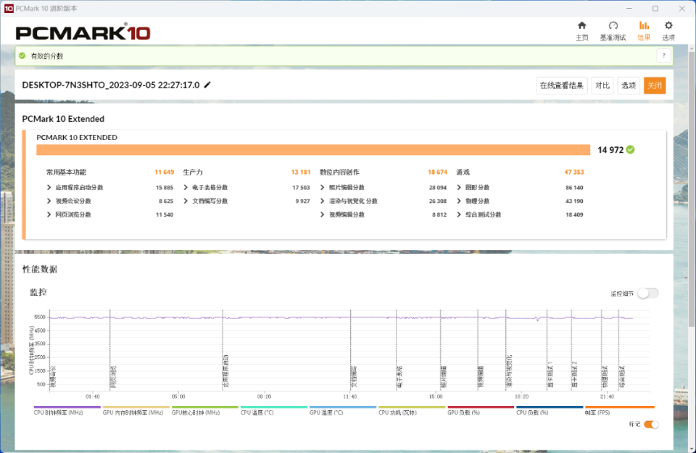Click the pencil icon to rename result
The height and width of the screenshot is (453, 696).
click(207, 85)
